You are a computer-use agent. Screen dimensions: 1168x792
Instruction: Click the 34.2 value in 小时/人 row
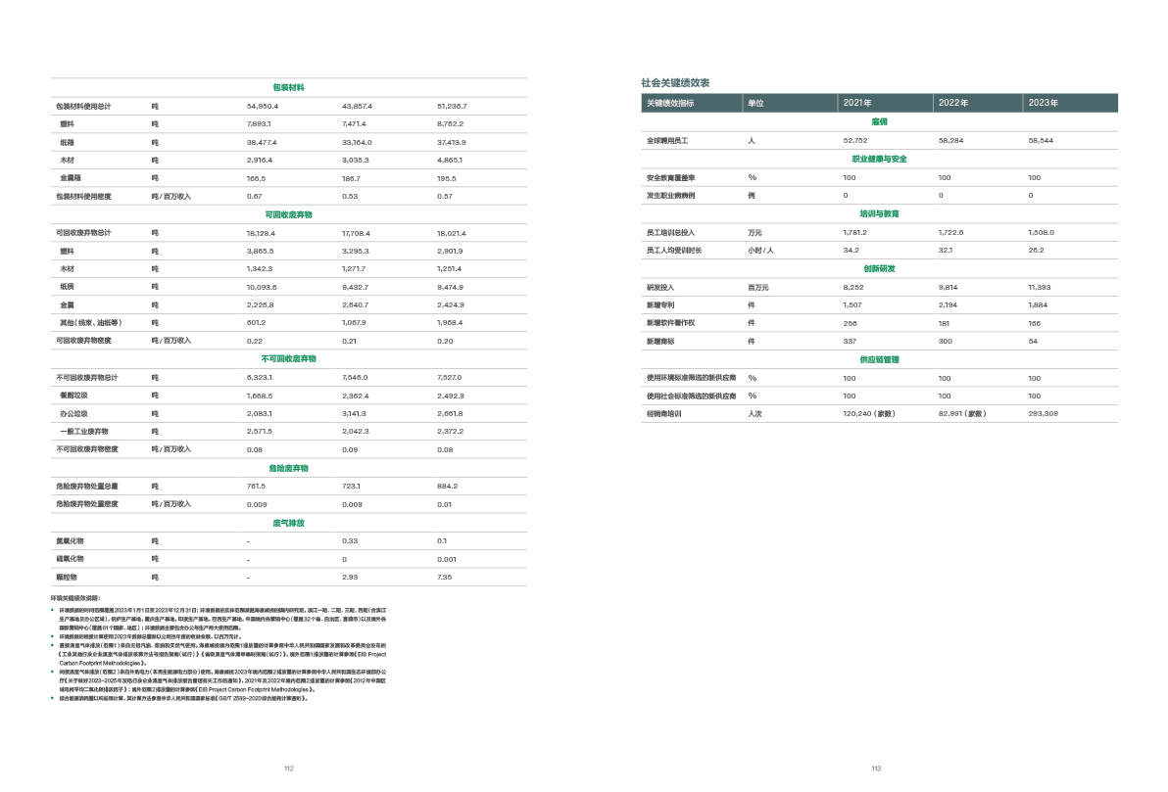click(852, 250)
